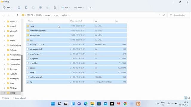Open taskbar Search
This screenshot has width=191, height=107.
pyautogui.click(x=59, y=104)
